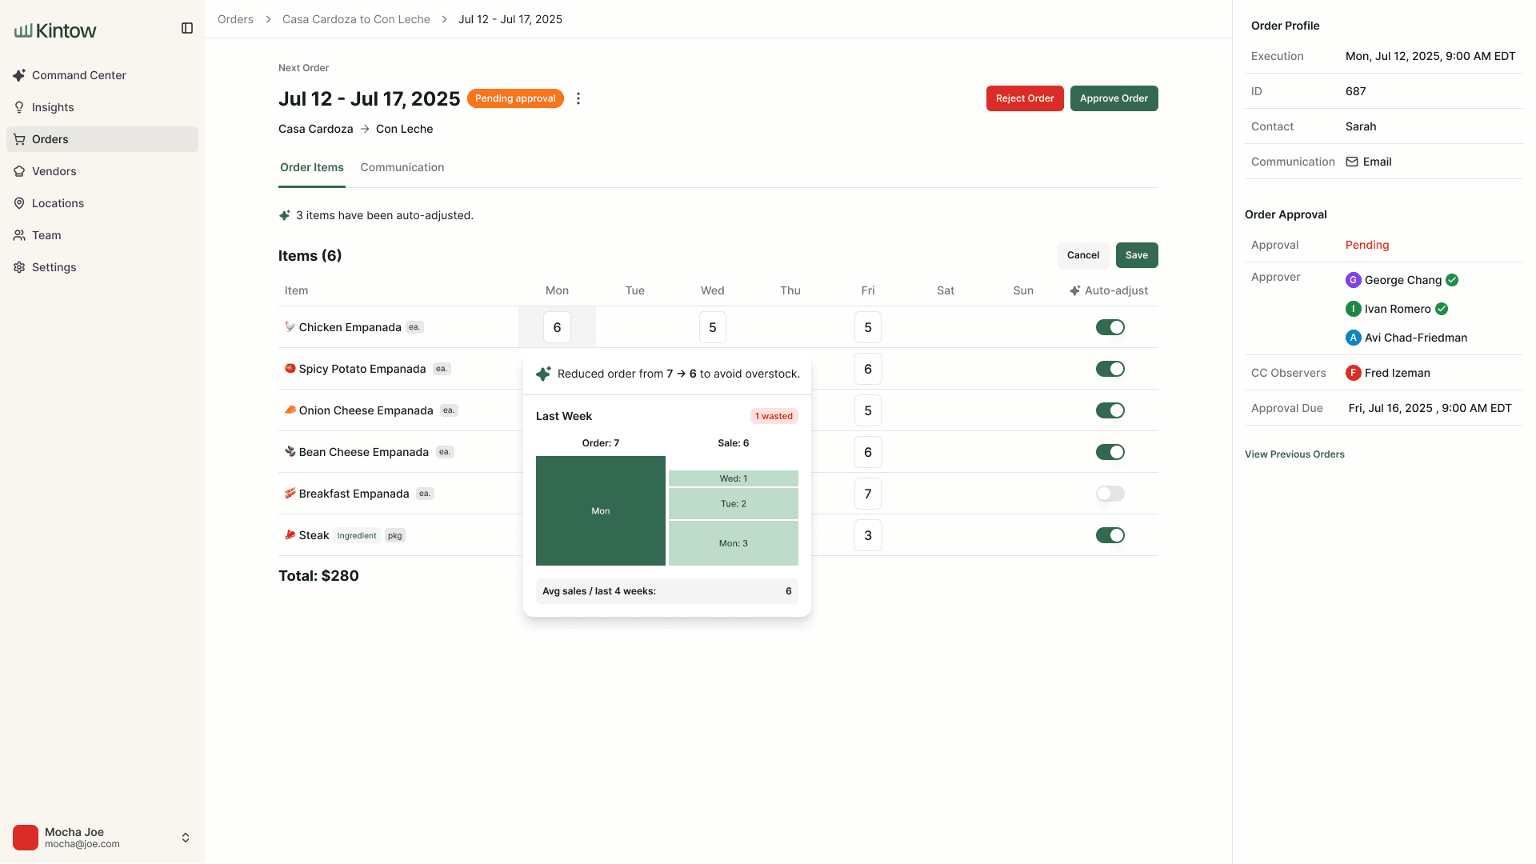Viewport: 1536px width, 864px height.
Task: Click the Approve Order button
Action: tap(1114, 98)
